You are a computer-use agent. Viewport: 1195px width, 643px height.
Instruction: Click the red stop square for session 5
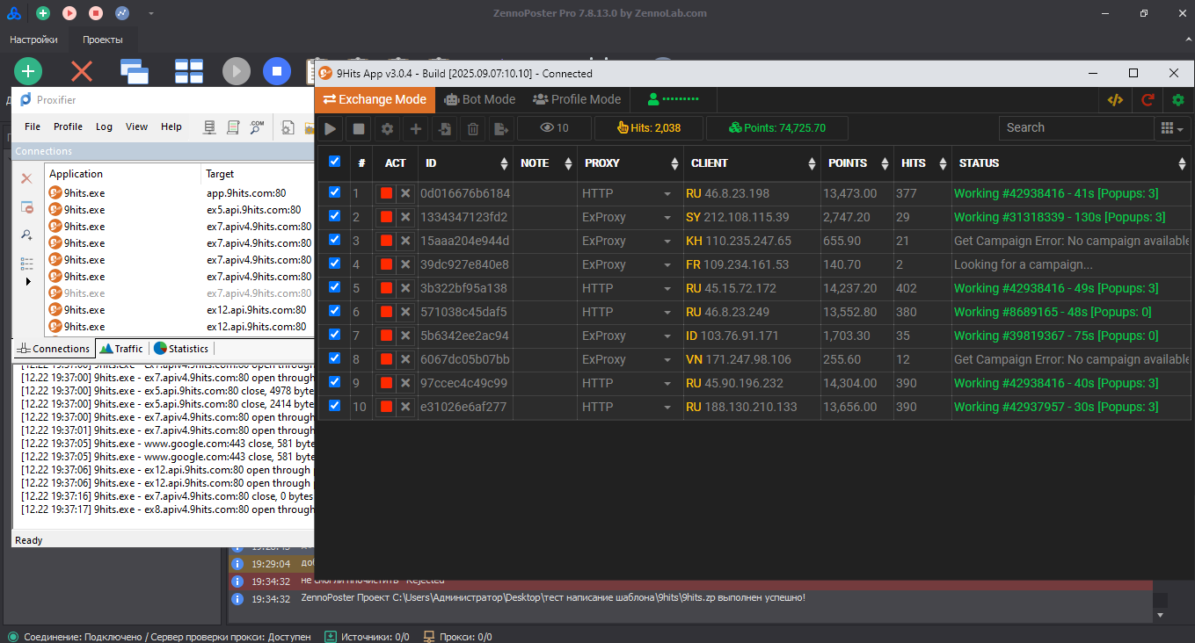tap(386, 288)
